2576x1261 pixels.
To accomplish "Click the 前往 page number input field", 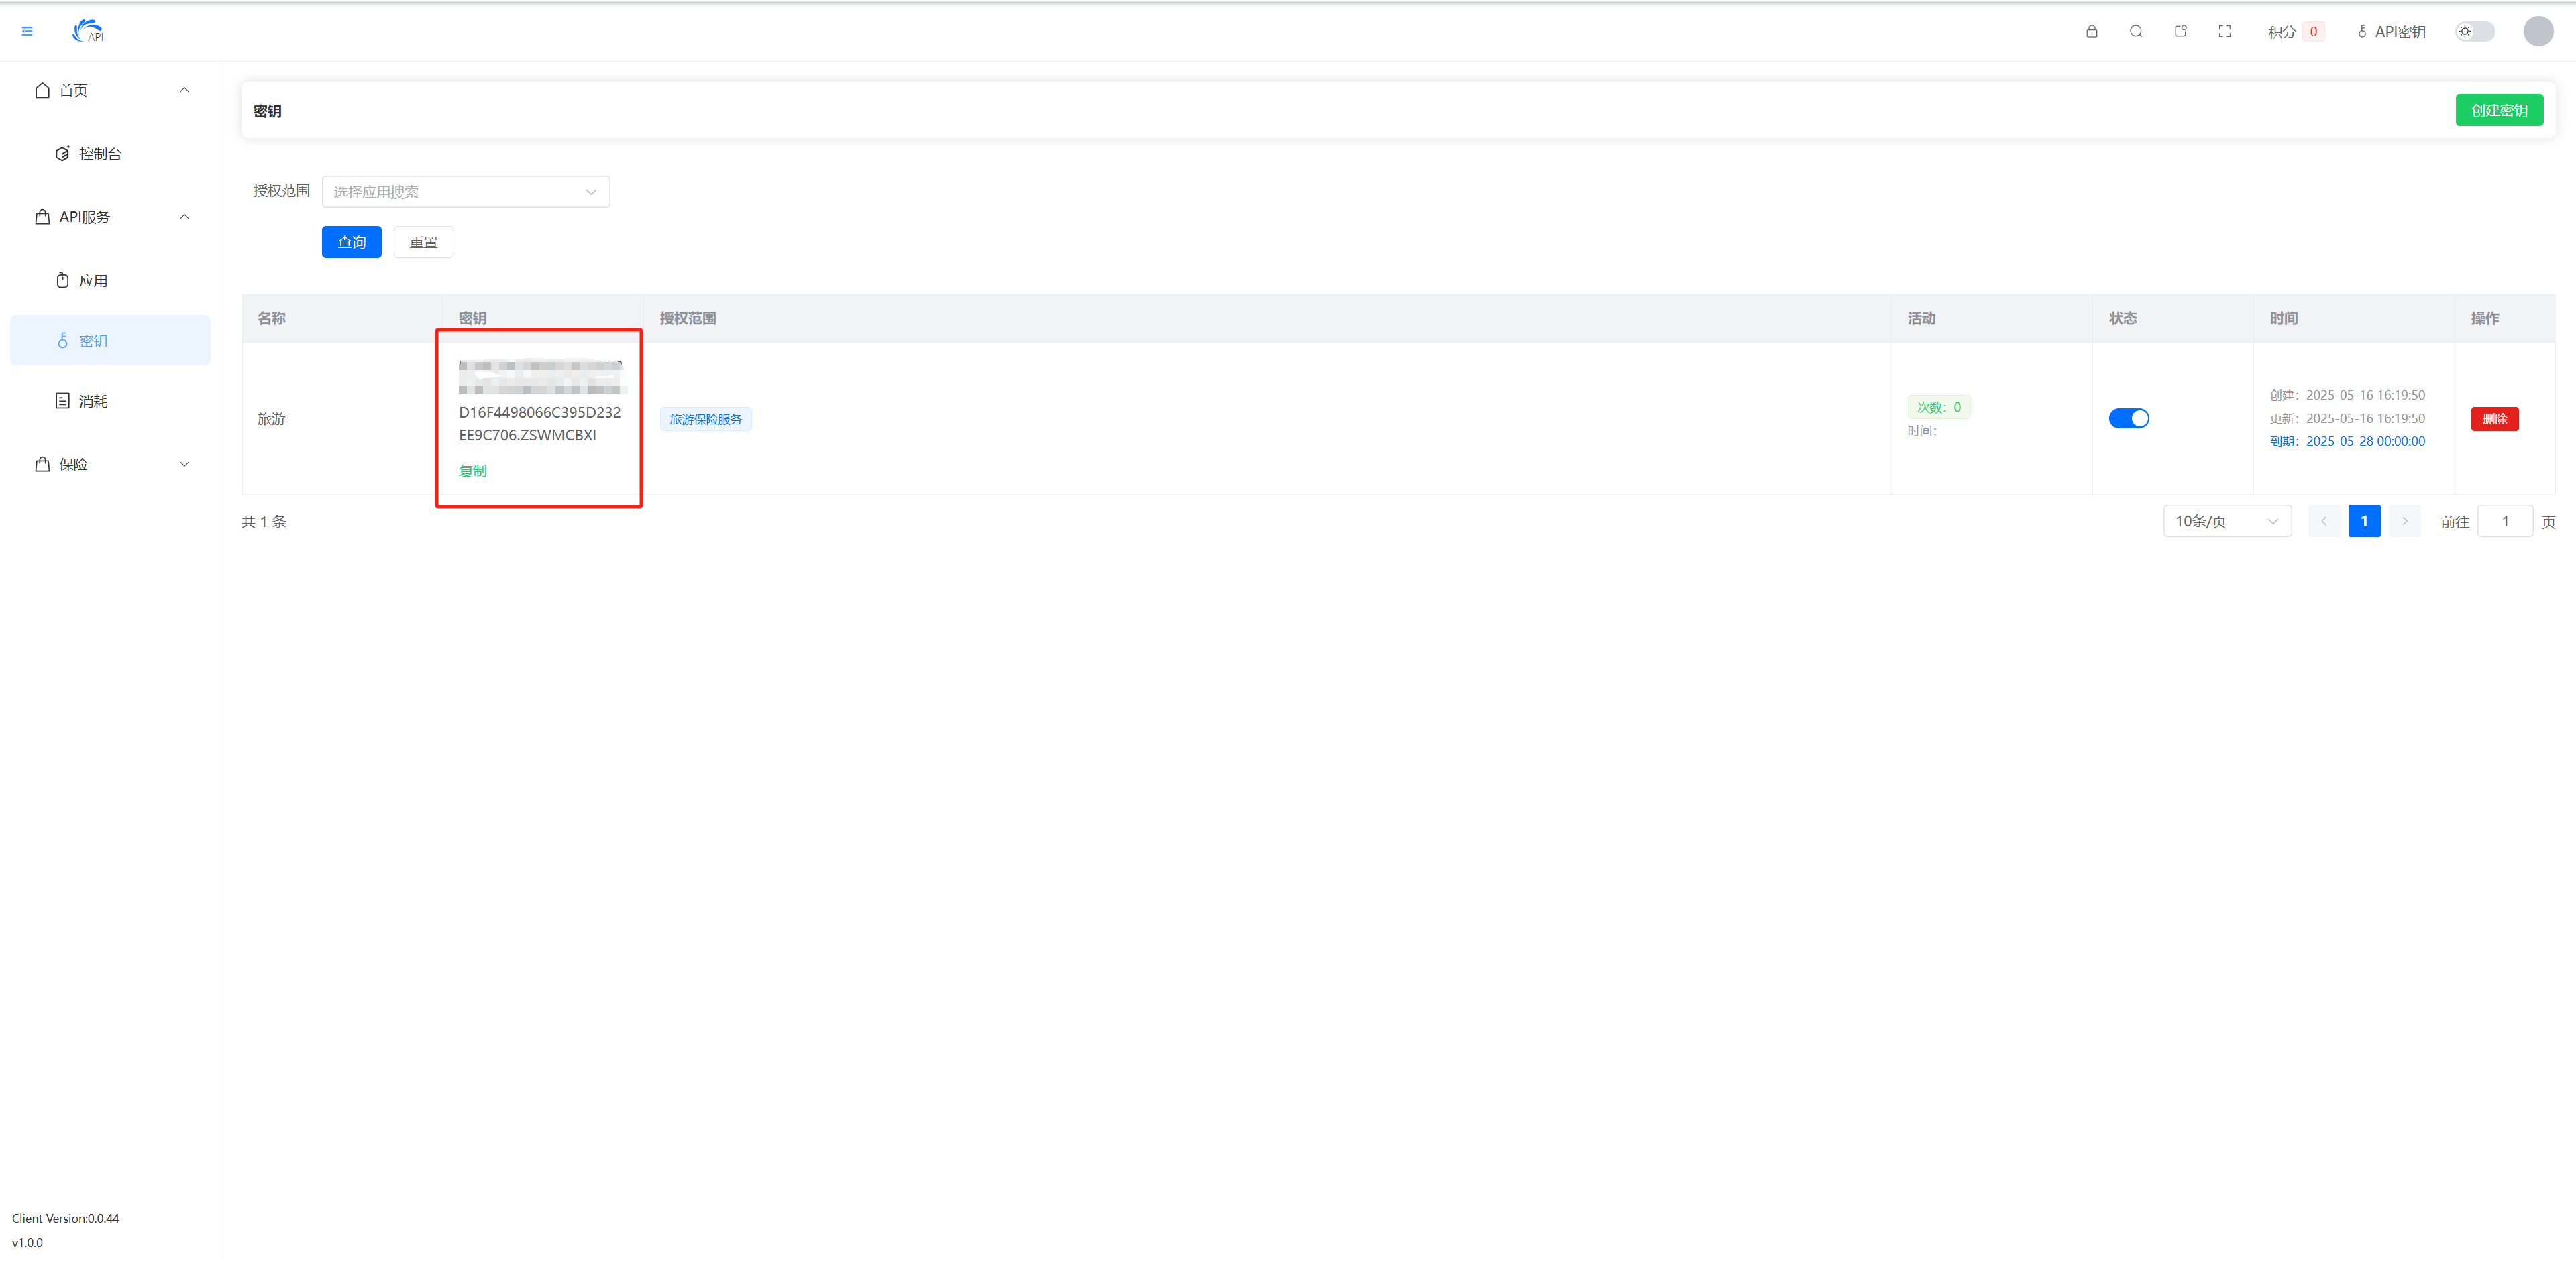I will coord(2504,522).
